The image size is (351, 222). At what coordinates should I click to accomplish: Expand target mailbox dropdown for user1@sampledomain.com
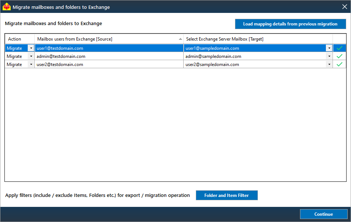(329, 48)
